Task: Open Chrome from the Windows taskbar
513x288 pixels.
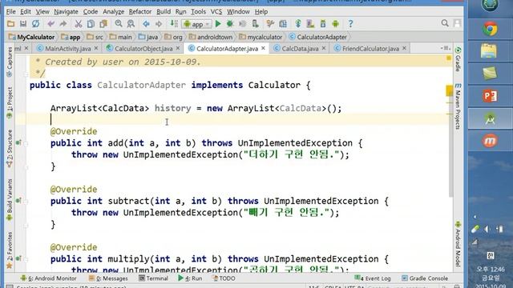Action: pyautogui.click(x=490, y=30)
